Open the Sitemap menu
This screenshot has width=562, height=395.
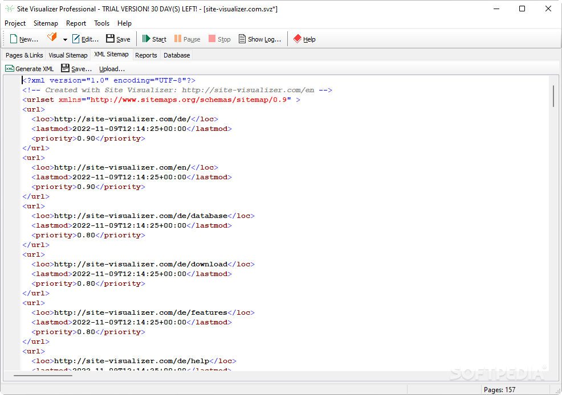(46, 23)
